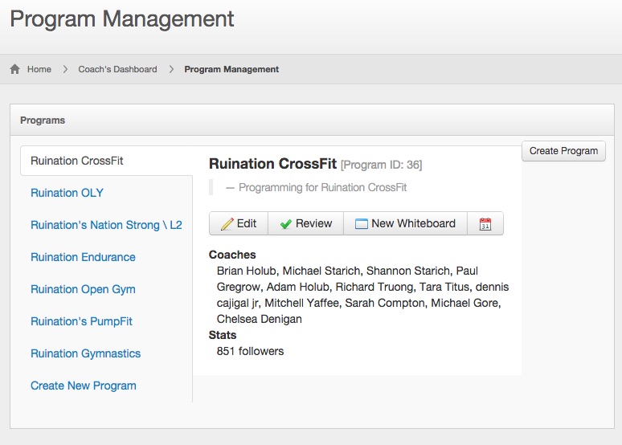Select the Ruination CrossFit tab
Screen dimensions: 622x445
77,161
